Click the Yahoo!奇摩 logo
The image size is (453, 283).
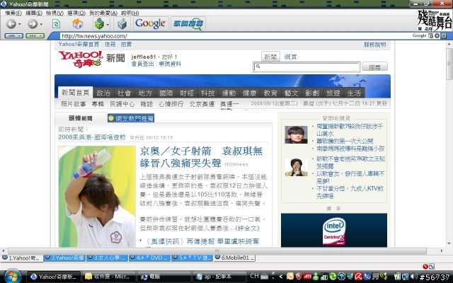point(80,59)
